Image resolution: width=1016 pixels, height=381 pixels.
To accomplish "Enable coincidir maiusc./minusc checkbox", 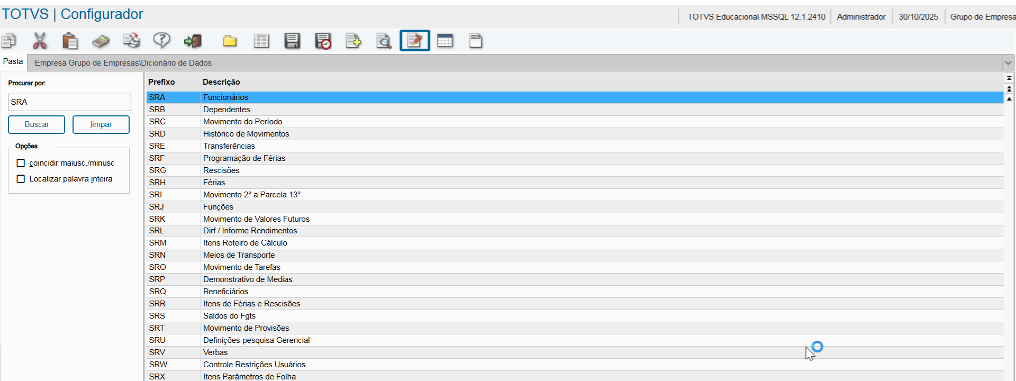I will point(21,163).
